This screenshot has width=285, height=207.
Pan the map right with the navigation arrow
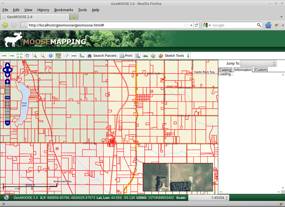(x=10, y=70)
